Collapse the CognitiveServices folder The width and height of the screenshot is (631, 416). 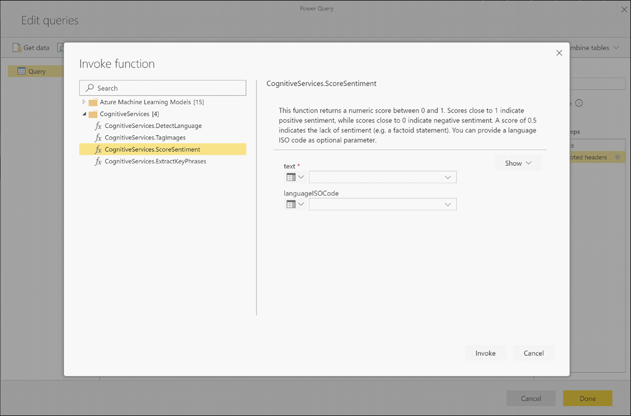click(84, 114)
